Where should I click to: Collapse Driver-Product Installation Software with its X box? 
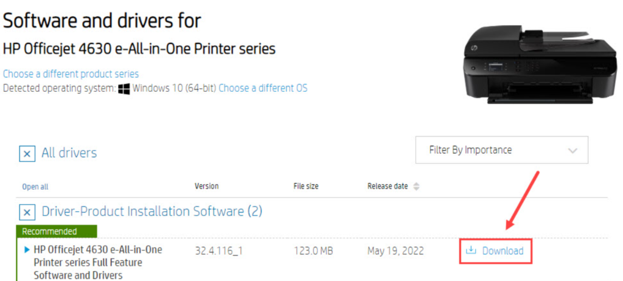click(27, 212)
